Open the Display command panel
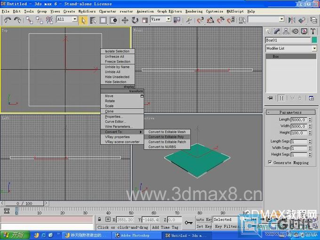This screenshot has height=240, width=320. pos(304,32)
